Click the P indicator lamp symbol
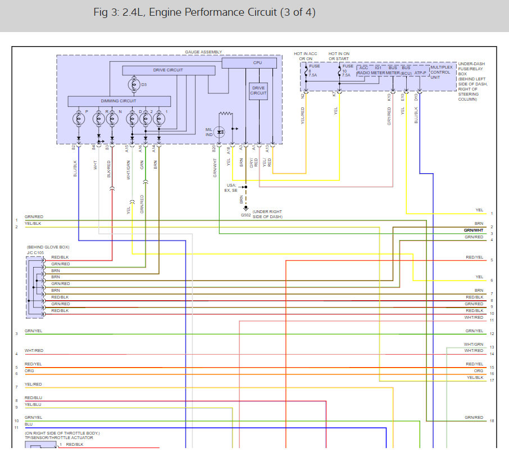509x461 pixels. [x=79, y=118]
